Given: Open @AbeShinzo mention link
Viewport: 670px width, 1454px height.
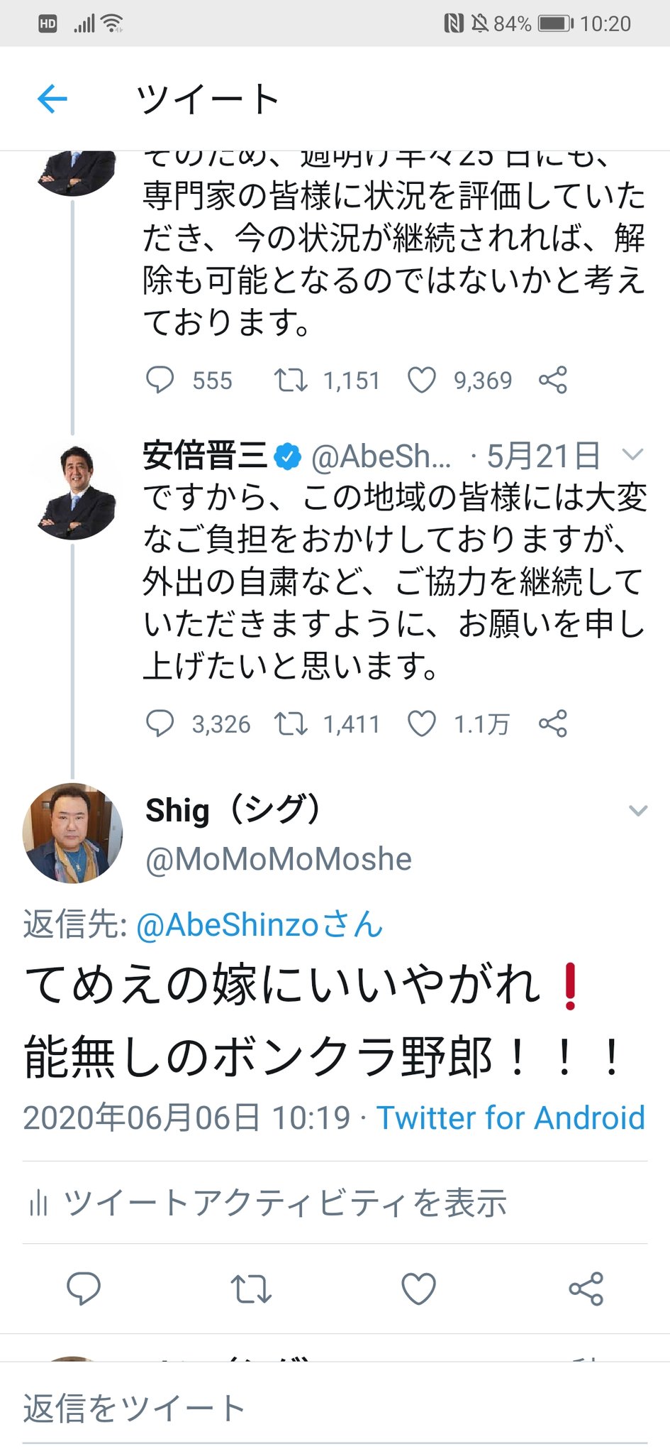Looking at the screenshot, I should (259, 924).
